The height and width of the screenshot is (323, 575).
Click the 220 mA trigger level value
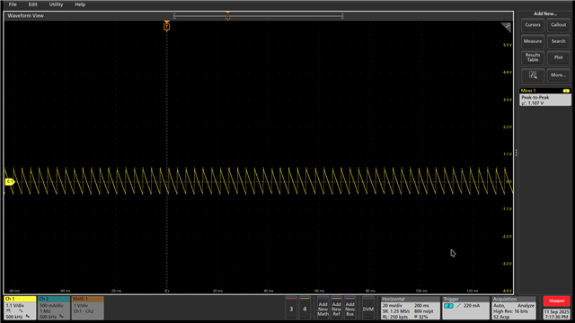point(472,306)
